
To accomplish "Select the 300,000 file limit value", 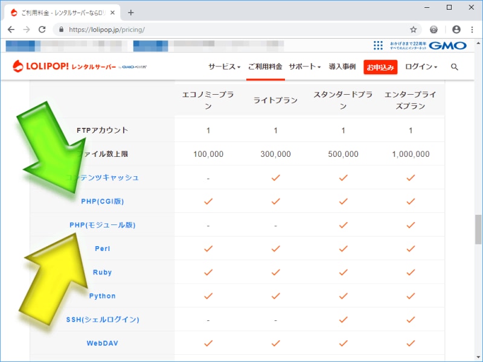I will tap(275, 154).
